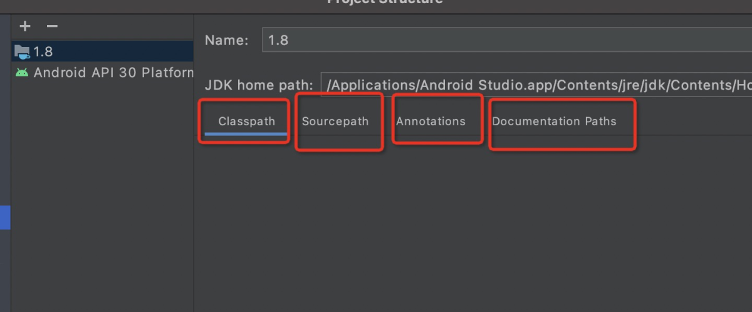Add a new SDK with plus icon
The image size is (752, 312).
click(x=25, y=26)
